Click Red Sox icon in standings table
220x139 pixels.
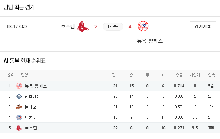(19, 128)
